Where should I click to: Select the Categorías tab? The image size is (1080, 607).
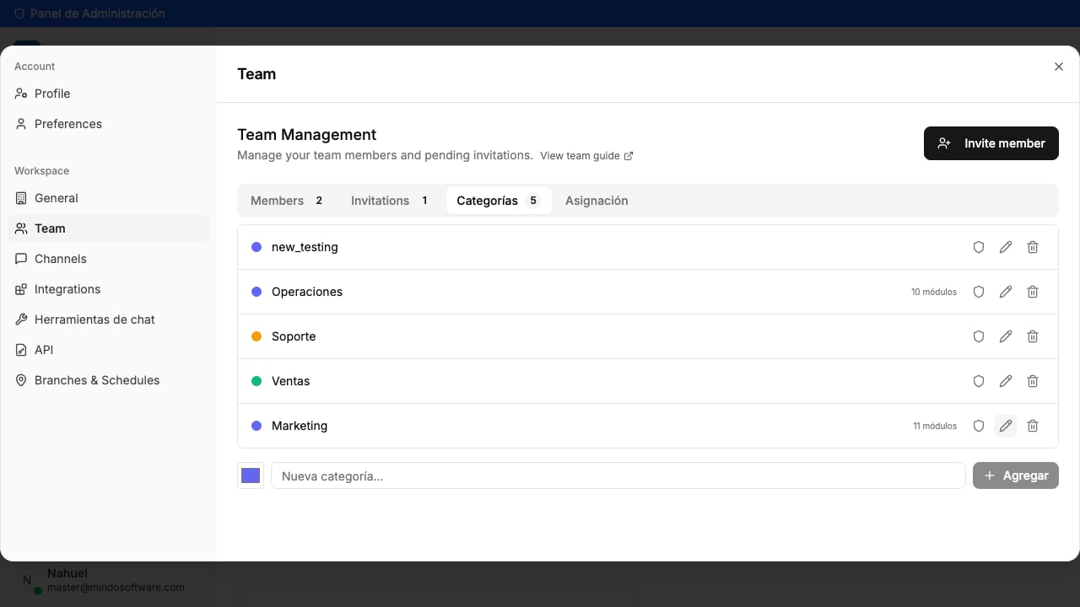(499, 201)
